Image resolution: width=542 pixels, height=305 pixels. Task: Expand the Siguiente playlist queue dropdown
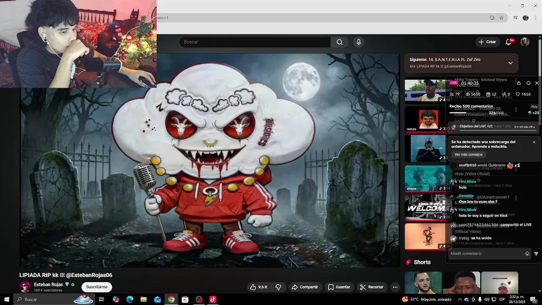pyautogui.click(x=510, y=63)
